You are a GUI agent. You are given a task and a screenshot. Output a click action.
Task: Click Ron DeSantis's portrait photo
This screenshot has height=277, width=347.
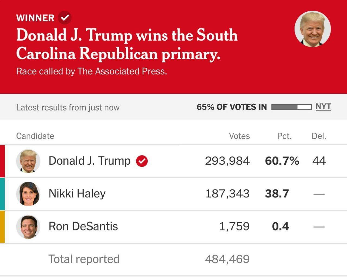(x=28, y=227)
